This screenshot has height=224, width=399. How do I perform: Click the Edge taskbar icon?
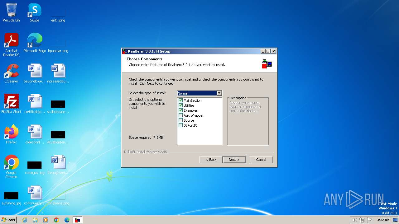click(67, 220)
